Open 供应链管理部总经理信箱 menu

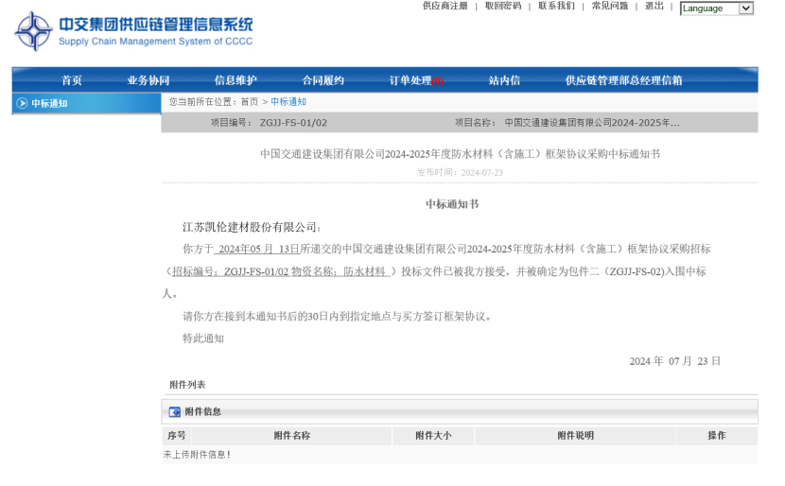pos(624,80)
